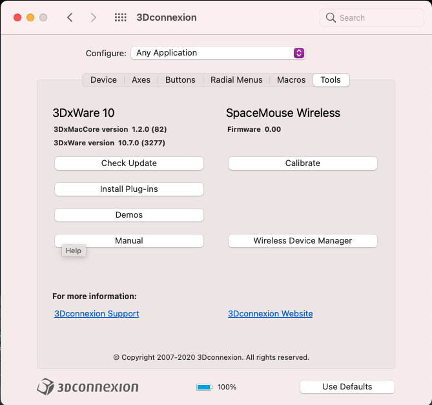Click the 100% battery percentage text

(227, 387)
